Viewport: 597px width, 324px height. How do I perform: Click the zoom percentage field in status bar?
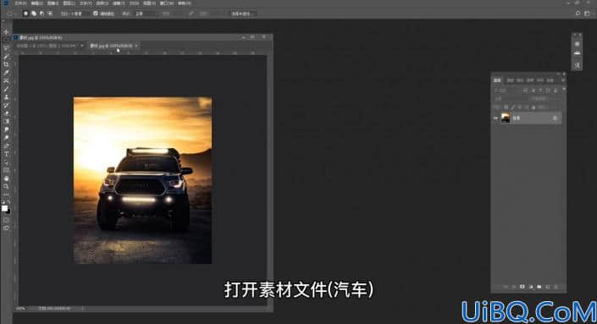click(x=21, y=309)
